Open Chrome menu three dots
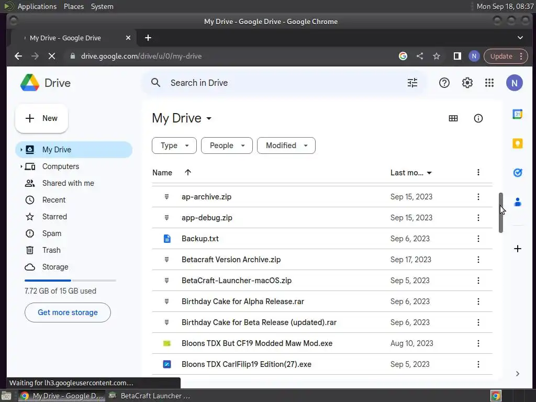The height and width of the screenshot is (402, 536). [521, 56]
